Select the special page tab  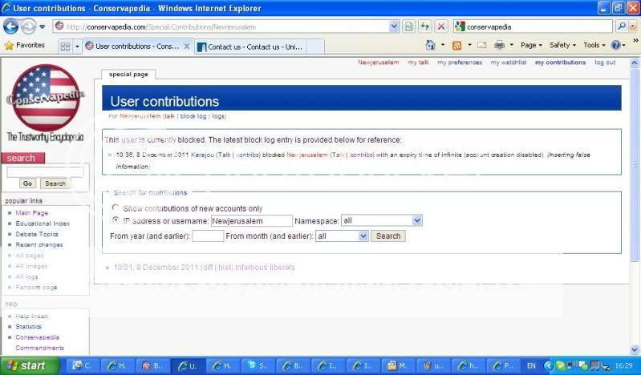click(129, 75)
